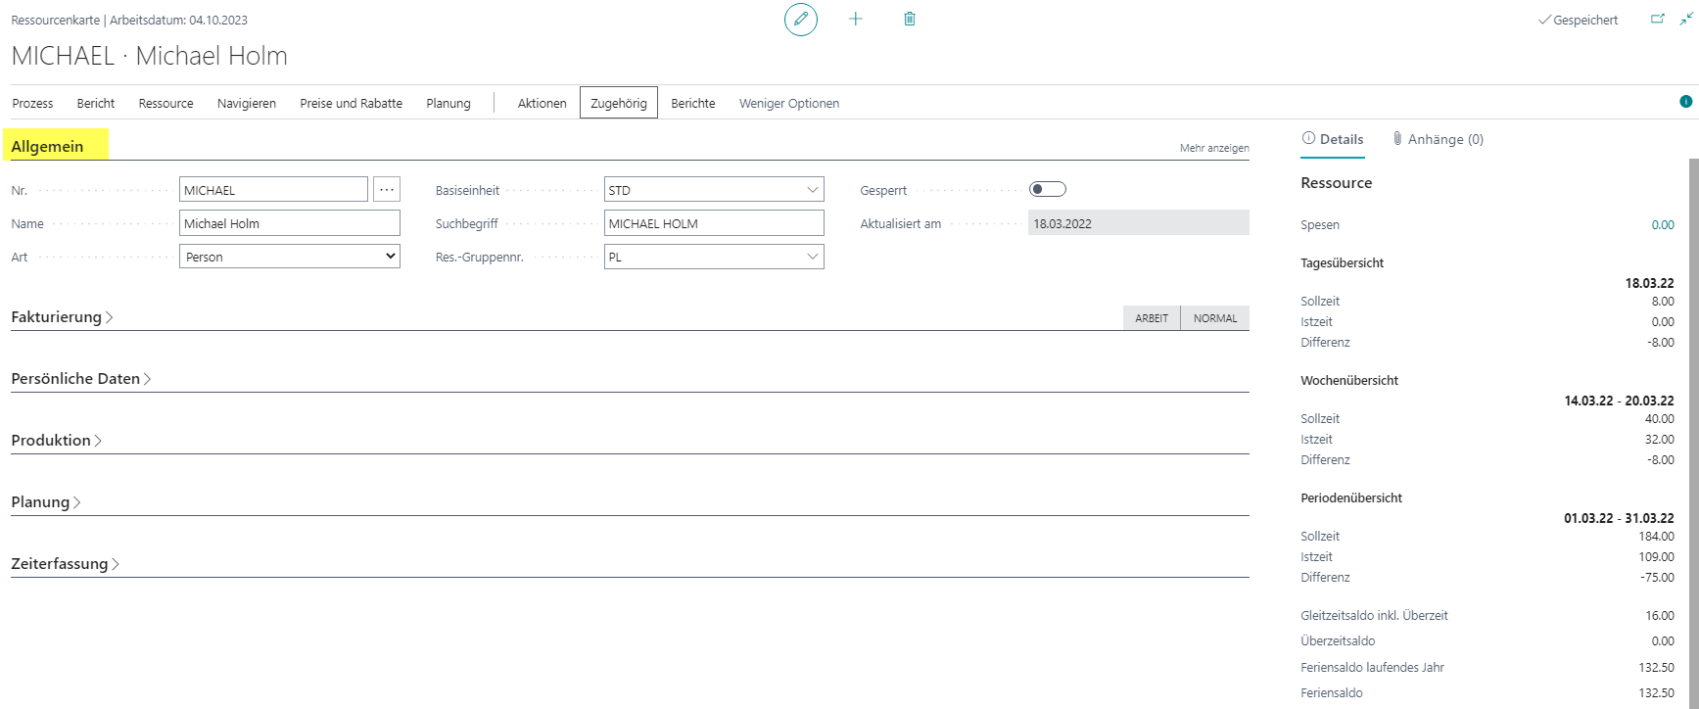1699x709 pixels.
Task: Click the Mehr anzeigen link
Action: [x=1214, y=148]
